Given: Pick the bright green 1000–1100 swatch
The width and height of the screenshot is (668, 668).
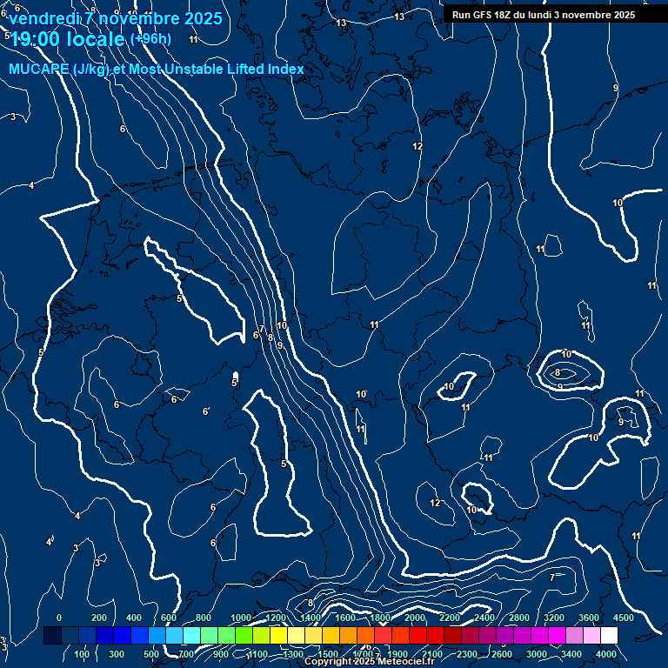Looking at the screenshot, I should pos(244,635).
